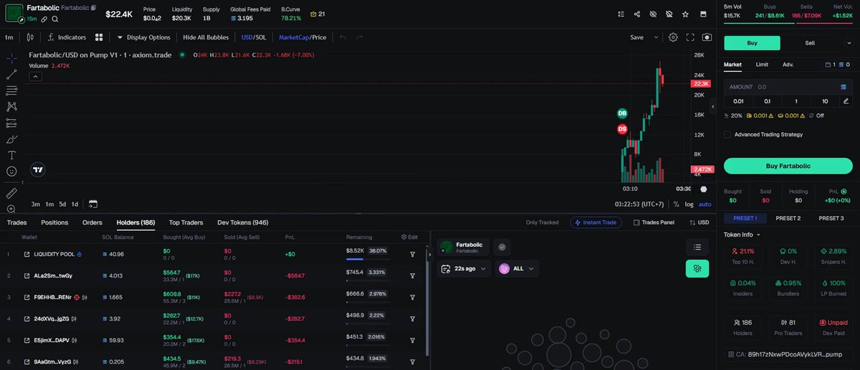Open chart layout grid templates

[x=99, y=37]
